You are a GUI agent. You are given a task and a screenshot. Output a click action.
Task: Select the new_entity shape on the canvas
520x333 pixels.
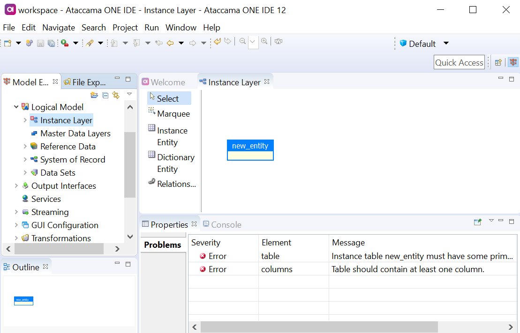coord(250,150)
